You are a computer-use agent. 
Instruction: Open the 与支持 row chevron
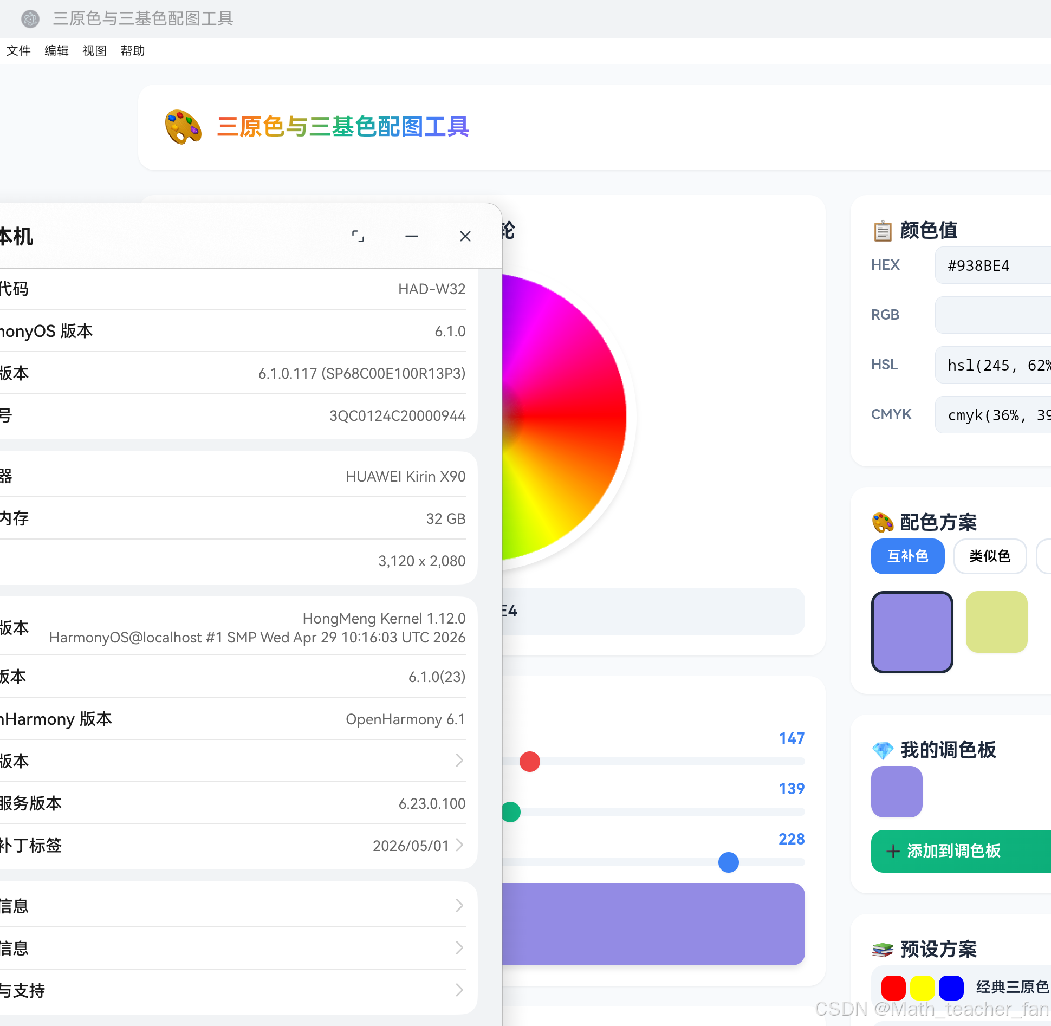[x=459, y=990]
